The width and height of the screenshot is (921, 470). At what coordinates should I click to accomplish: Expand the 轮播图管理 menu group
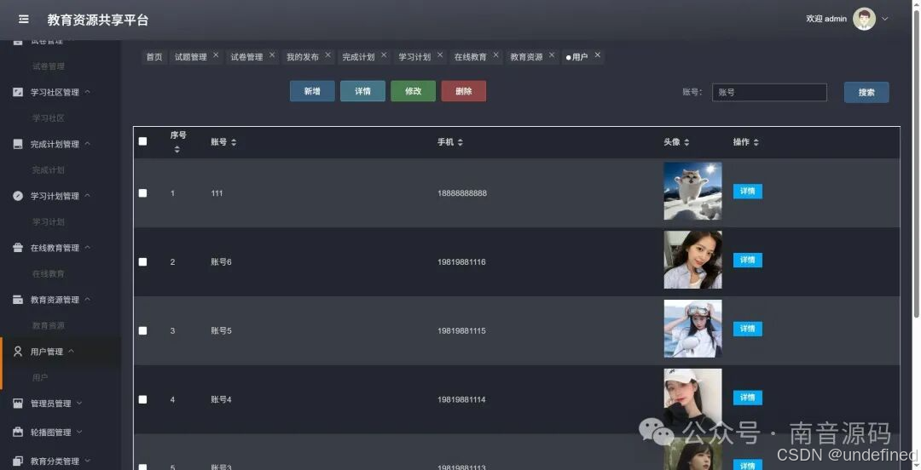[x=79, y=432]
